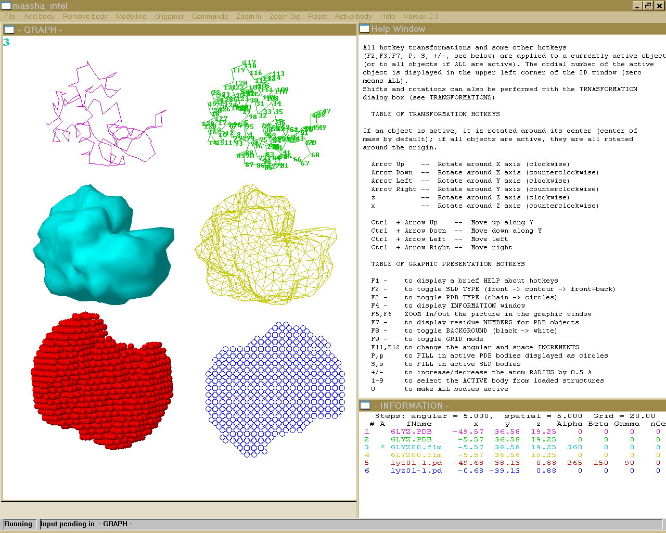This screenshot has width=666, height=533.
Task: Select the active 6LYZ00.flm row 3
Action: (x=416, y=447)
